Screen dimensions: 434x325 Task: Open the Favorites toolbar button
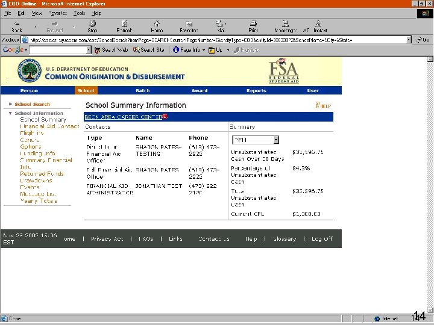189,27
